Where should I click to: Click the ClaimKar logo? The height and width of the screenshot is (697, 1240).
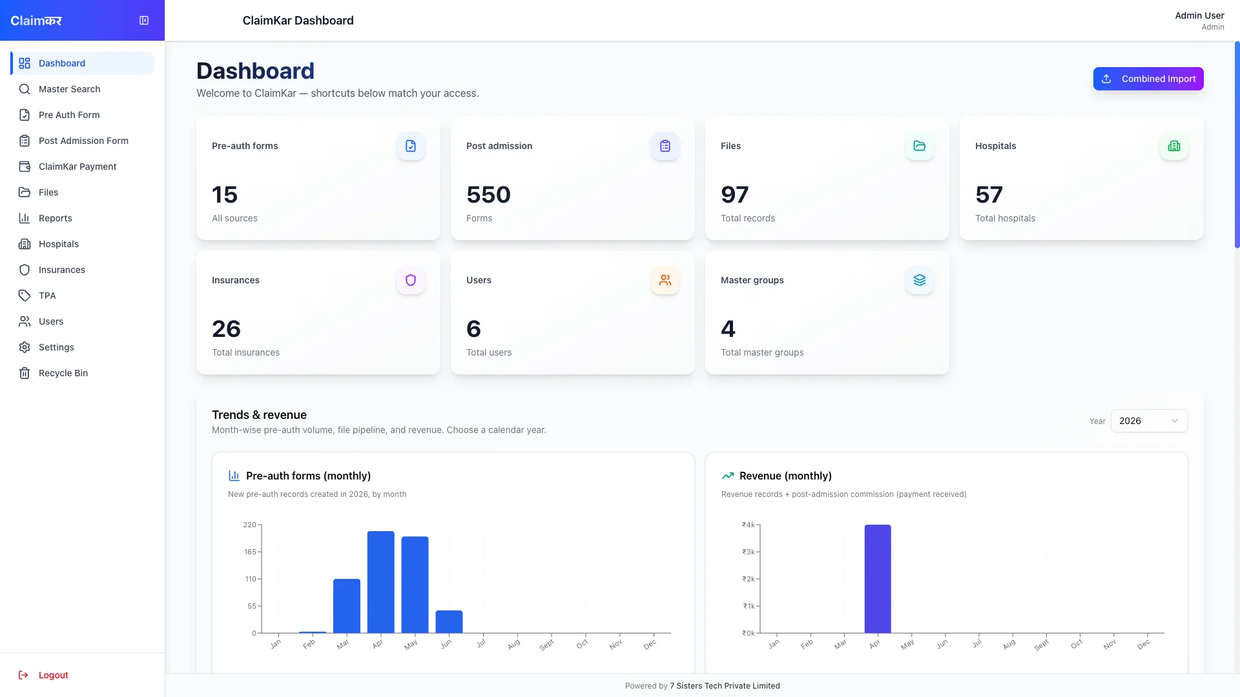pos(36,21)
